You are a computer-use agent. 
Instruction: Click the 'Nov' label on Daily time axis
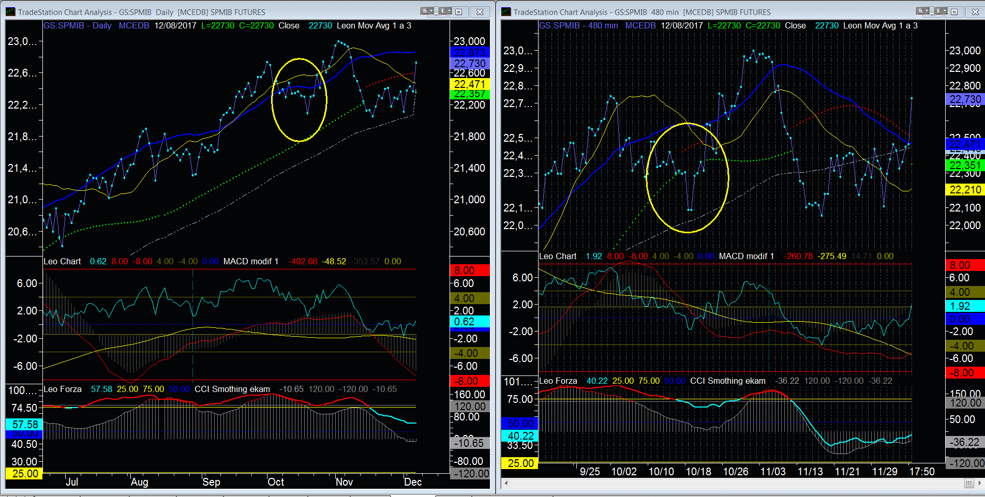pos(344,482)
